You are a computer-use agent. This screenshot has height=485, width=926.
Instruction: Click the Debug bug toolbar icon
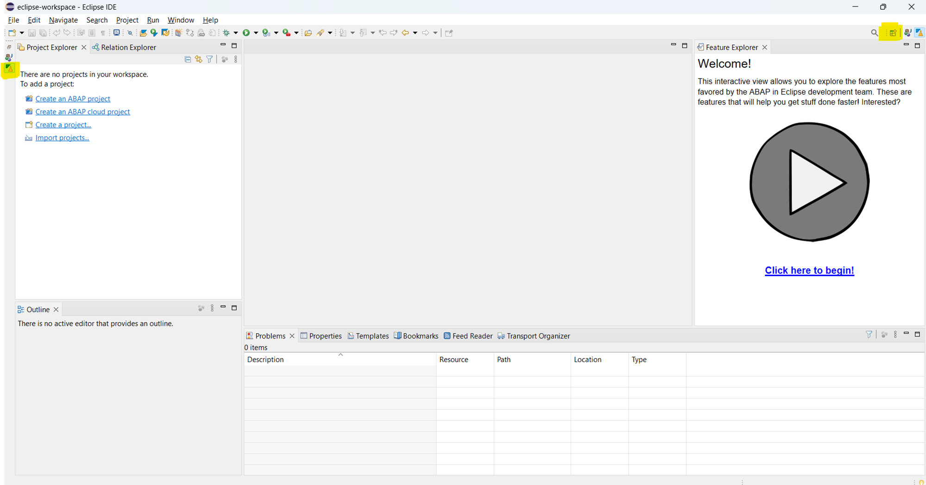coord(226,33)
